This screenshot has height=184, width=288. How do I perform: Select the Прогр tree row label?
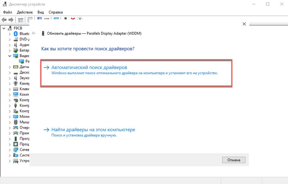24,139
